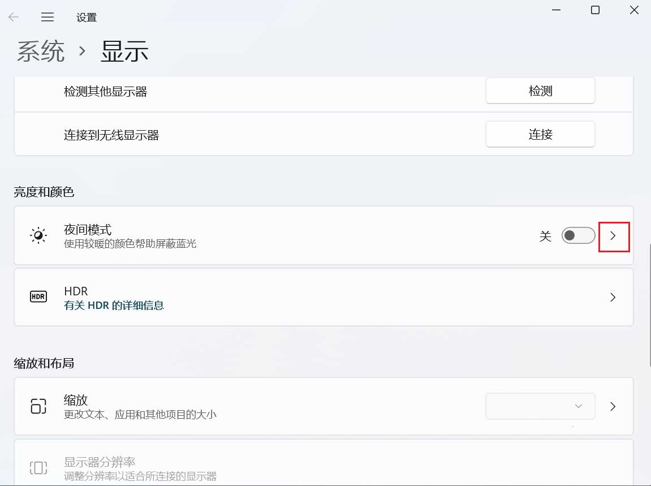Image resolution: width=651 pixels, height=486 pixels.
Task: Click the scaling icon beside 缩放
Action: pos(38,406)
